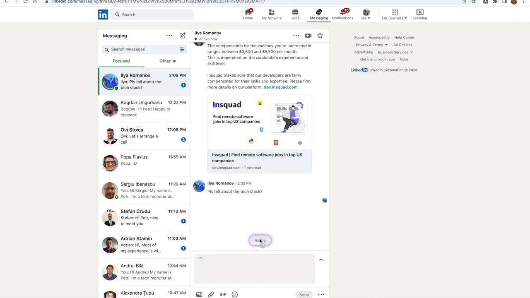Open the Me profile dropdown
Image resolution: width=530 pixels, height=298 pixels.
[x=366, y=14]
